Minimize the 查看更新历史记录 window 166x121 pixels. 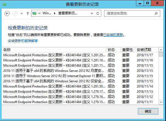tap(140, 3)
